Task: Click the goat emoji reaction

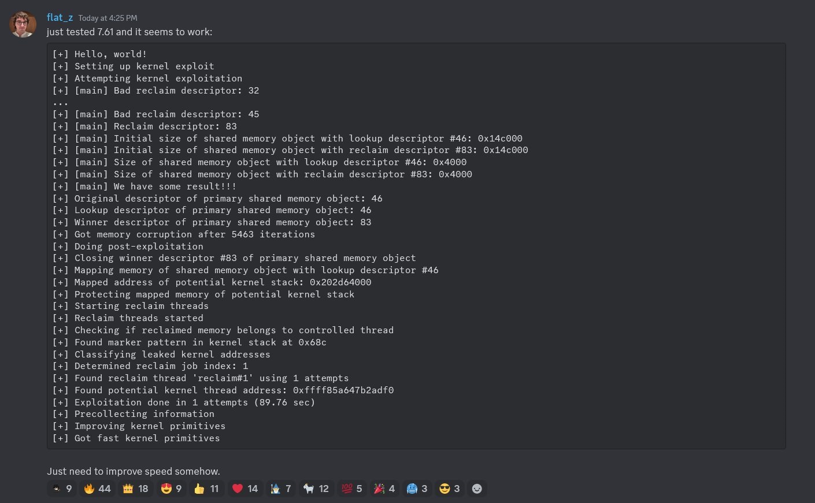Action: click(x=316, y=489)
